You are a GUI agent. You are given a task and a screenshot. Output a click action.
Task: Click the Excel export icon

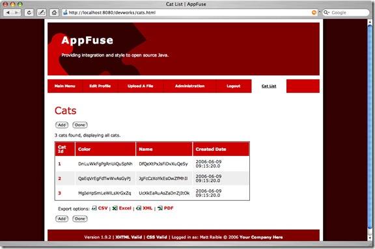[x=115, y=208]
